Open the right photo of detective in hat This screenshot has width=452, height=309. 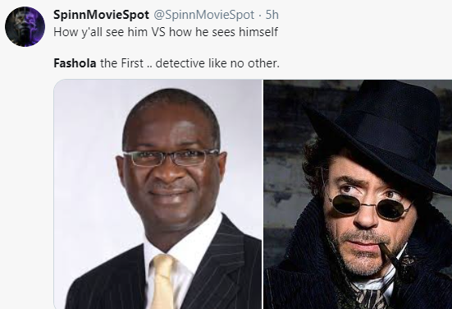[358, 194]
